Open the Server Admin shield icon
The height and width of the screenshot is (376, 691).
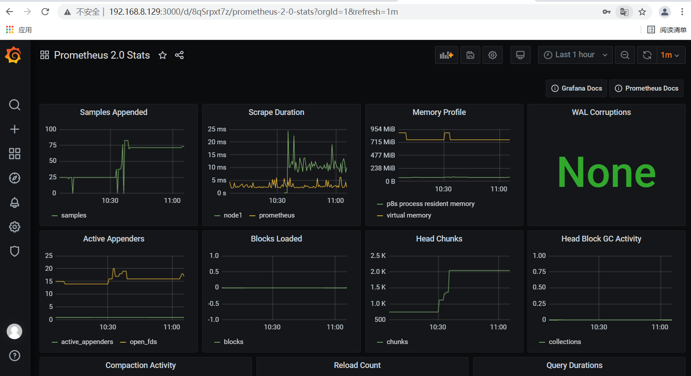(15, 251)
